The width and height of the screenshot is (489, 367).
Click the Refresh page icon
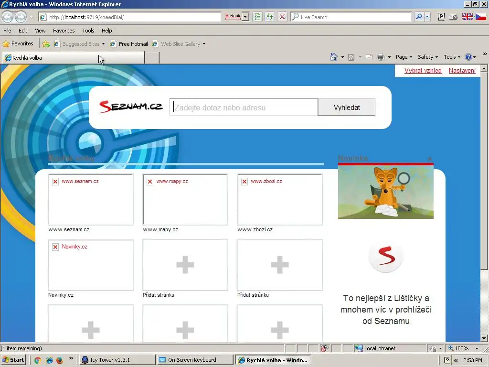click(270, 17)
